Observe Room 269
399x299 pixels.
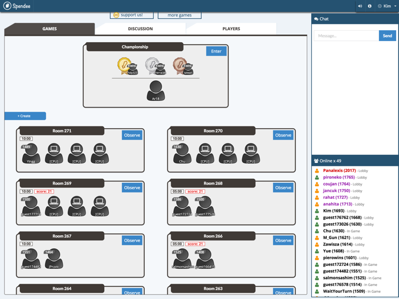[x=132, y=187]
